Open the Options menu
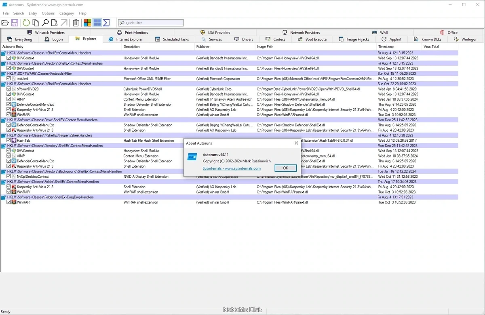This screenshot has width=485, height=315. coord(48,13)
